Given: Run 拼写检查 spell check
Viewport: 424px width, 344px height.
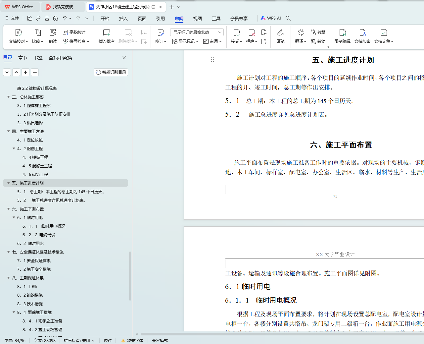Looking at the screenshot, I should (x=76, y=41).
